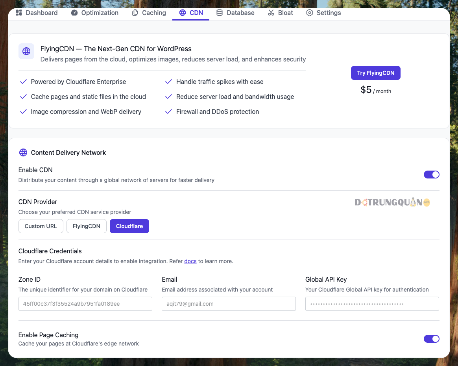458x366 pixels.
Task: Click the Try FlyingCDN button
Action: 376,73
